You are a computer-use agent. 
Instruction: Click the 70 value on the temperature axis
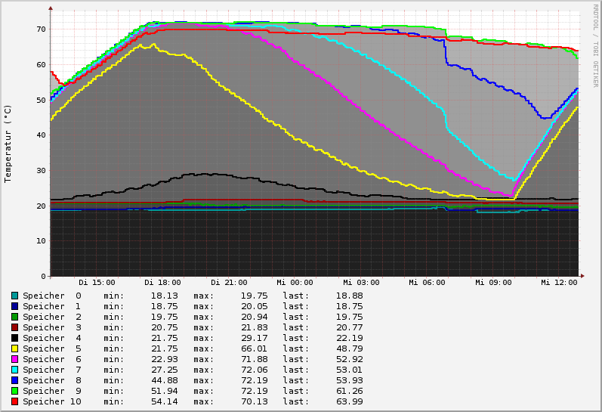pos(41,29)
